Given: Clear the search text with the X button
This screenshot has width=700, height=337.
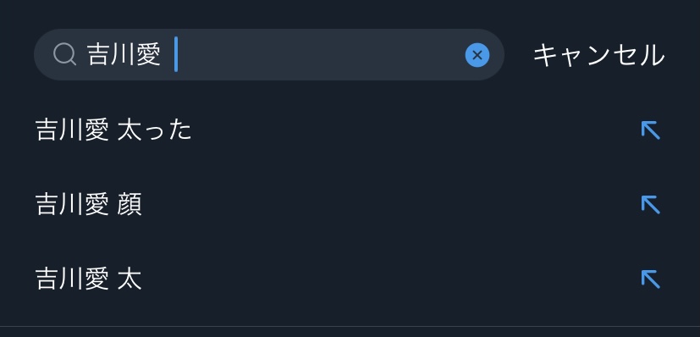Looking at the screenshot, I should point(477,55).
